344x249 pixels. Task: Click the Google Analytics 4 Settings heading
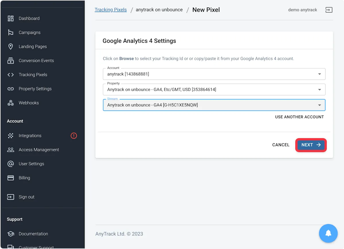point(139,41)
